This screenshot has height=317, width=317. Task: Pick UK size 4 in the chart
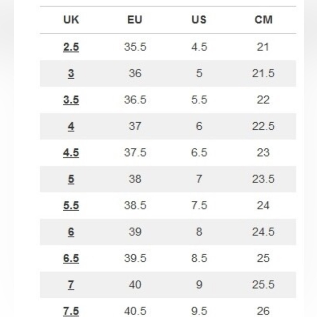(71, 126)
